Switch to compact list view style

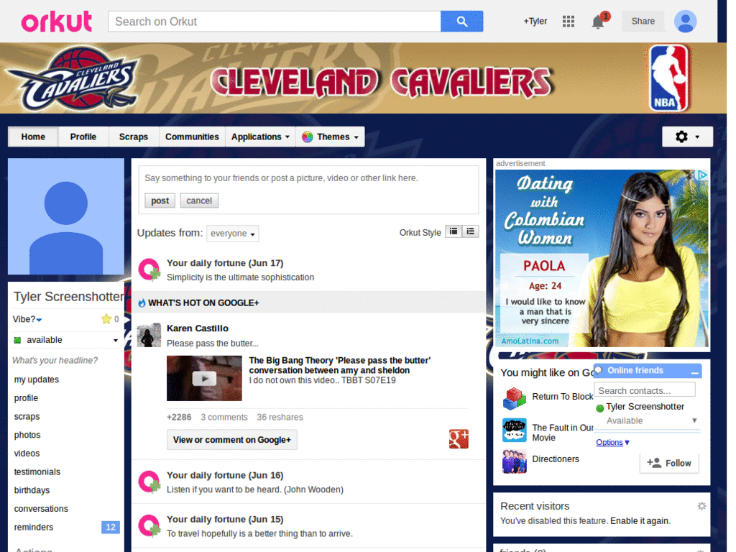pyautogui.click(x=454, y=231)
